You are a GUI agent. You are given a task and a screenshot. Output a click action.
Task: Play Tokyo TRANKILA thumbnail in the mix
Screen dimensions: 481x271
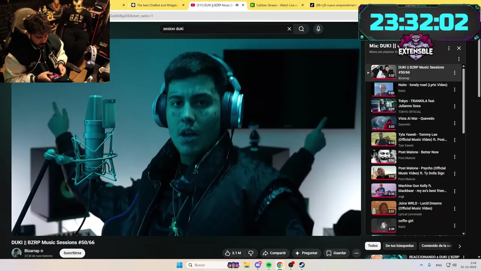click(384, 106)
